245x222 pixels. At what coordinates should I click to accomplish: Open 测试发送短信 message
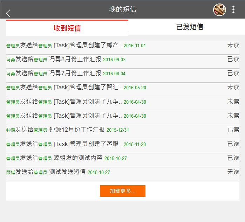pyautogui.click(x=67, y=172)
